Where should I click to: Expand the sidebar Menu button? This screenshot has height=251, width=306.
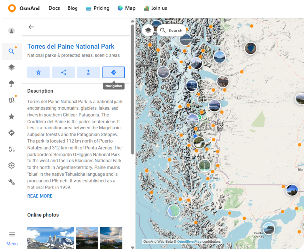[x=12, y=238]
